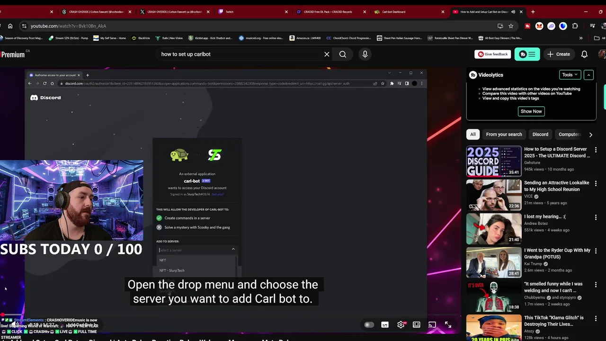
Task: Bookmark this page with star icon
Action: click(x=511, y=26)
